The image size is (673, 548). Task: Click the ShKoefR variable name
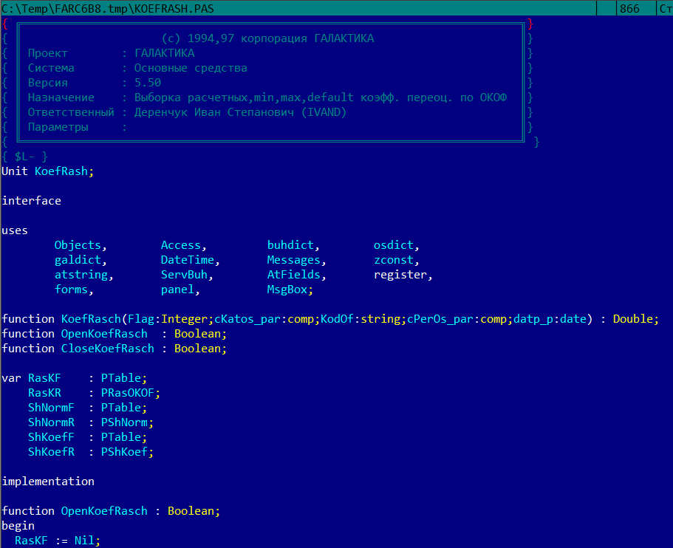coord(51,452)
